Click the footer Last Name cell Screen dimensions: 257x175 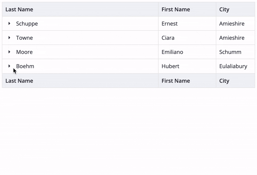(x=80, y=81)
